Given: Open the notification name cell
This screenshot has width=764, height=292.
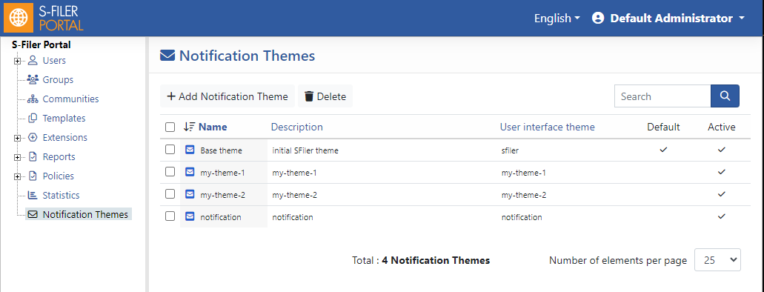Looking at the screenshot, I should click(221, 217).
